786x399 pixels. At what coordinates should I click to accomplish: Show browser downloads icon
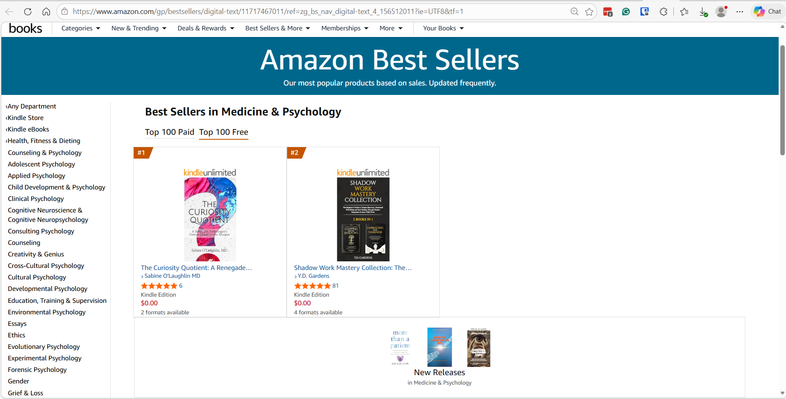[x=703, y=12]
